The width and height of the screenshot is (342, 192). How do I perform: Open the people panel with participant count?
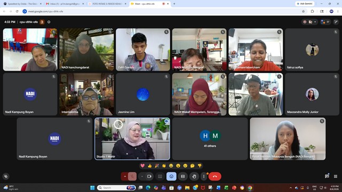[x=325, y=22]
